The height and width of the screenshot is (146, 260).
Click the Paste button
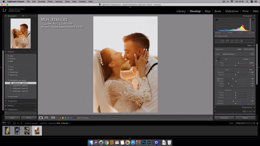click(x=29, y=118)
